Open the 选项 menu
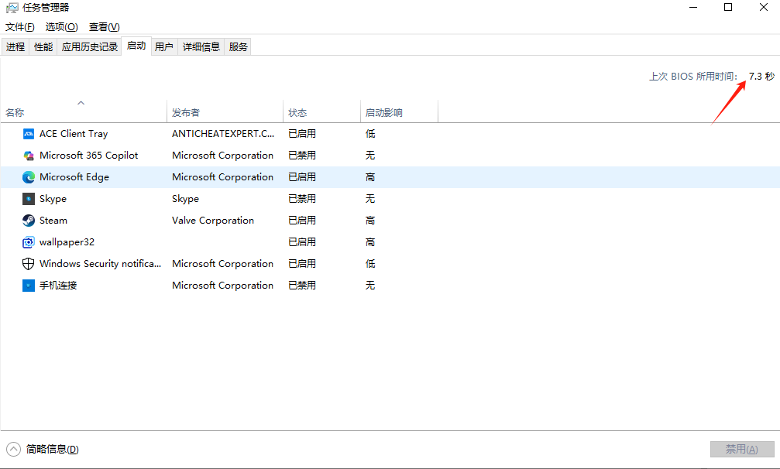Screen dimensions: 780x469 pos(62,27)
